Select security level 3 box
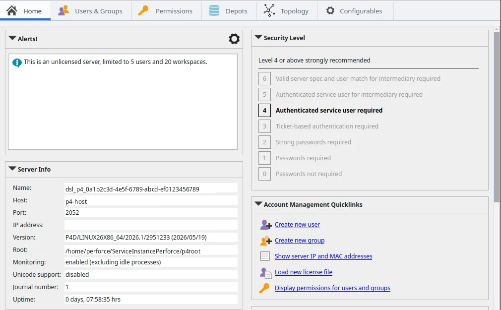The height and width of the screenshot is (310, 501). [264, 126]
